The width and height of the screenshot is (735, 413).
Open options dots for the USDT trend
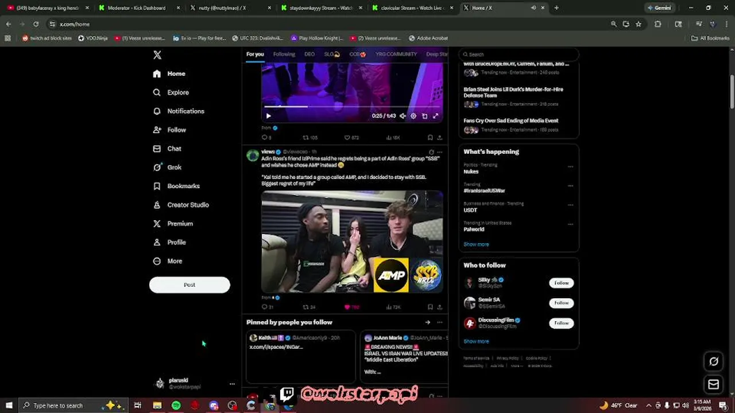(x=570, y=205)
